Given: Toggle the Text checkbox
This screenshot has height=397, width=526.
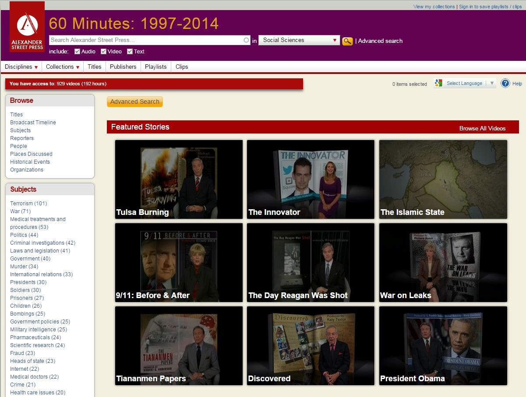Looking at the screenshot, I should click(x=130, y=51).
